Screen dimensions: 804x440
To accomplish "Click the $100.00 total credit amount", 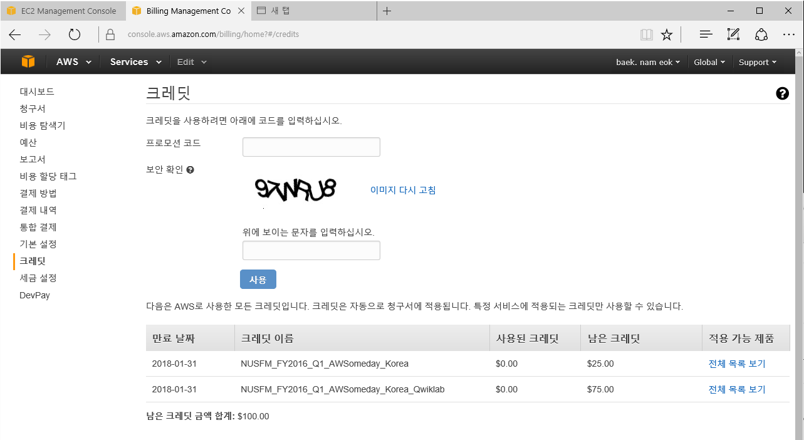I will click(x=253, y=416).
